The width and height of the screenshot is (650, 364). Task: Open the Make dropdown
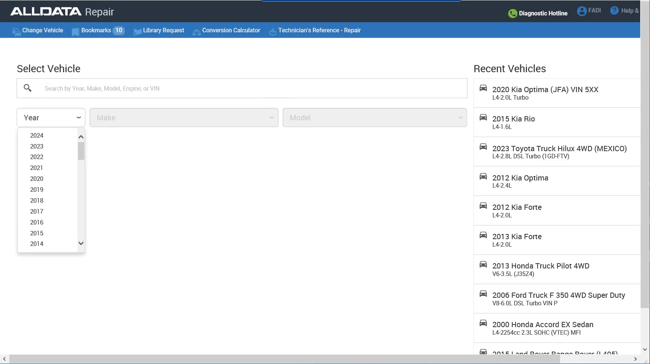[x=184, y=118]
